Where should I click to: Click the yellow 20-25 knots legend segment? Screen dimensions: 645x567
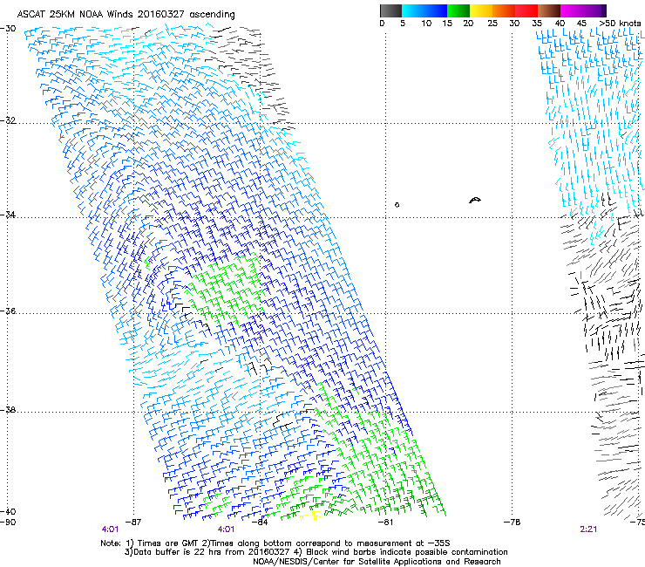[481, 10]
